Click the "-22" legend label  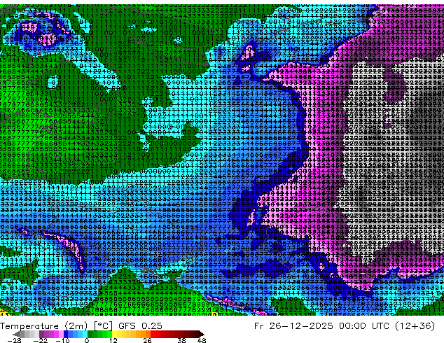tap(40, 340)
